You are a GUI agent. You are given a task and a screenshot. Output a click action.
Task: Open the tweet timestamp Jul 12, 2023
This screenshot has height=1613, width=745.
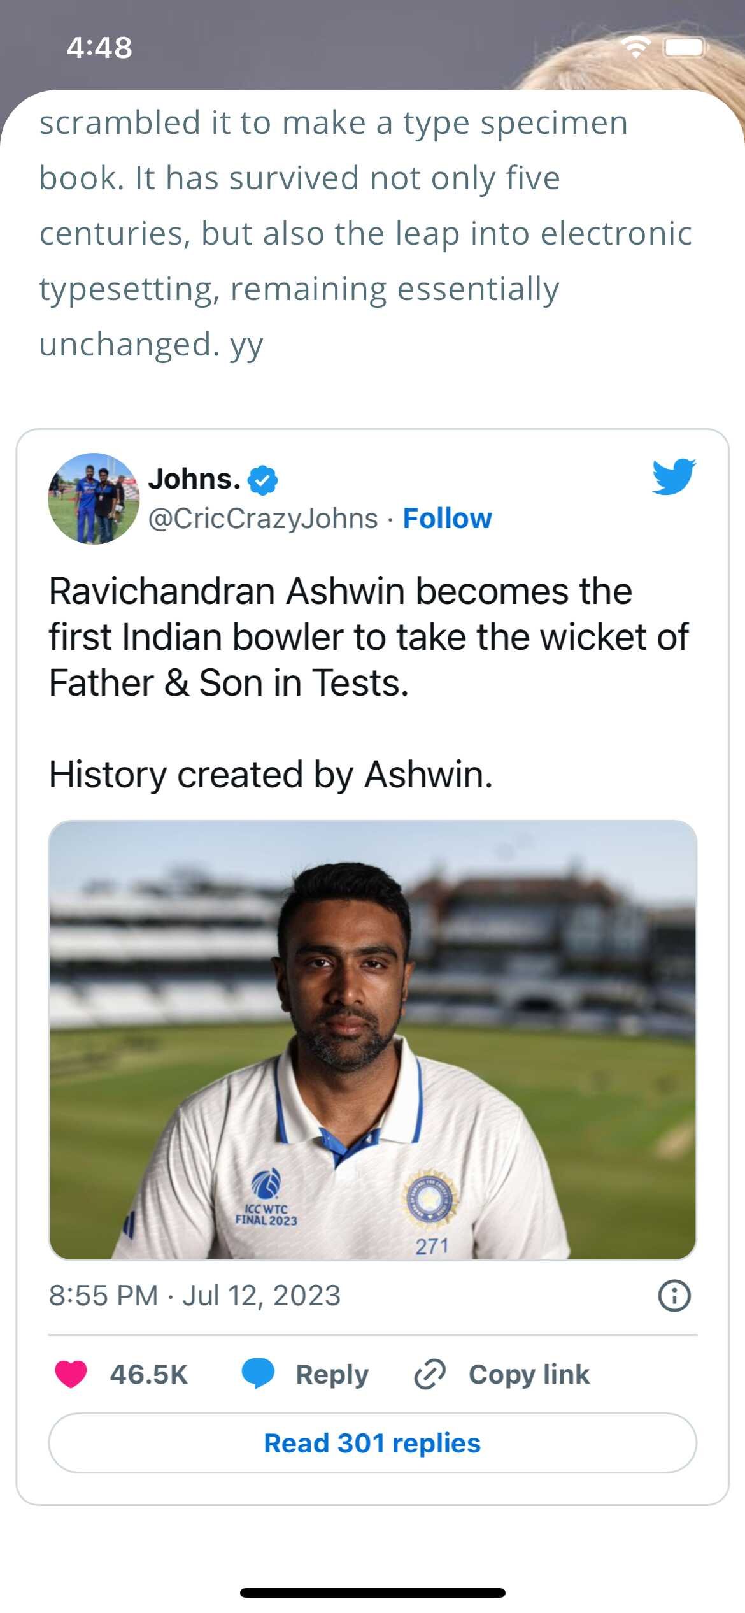pyautogui.click(x=195, y=1296)
